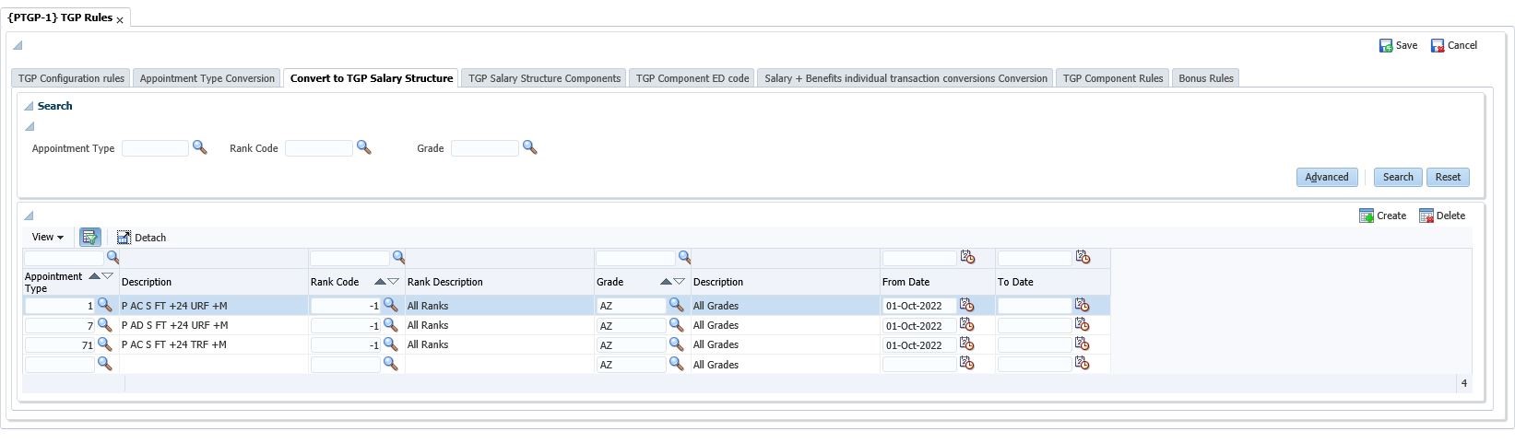
Task: Click the Save icon button
Action: [x=1386, y=45]
